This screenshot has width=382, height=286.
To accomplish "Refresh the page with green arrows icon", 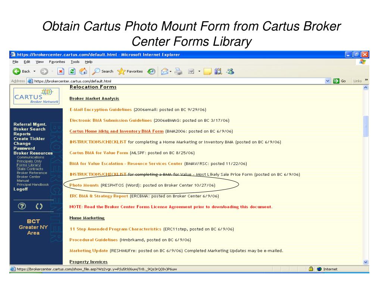I will coord(72,71).
